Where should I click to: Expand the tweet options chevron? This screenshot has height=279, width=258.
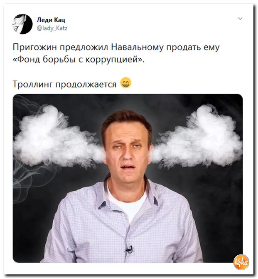pos(240,18)
